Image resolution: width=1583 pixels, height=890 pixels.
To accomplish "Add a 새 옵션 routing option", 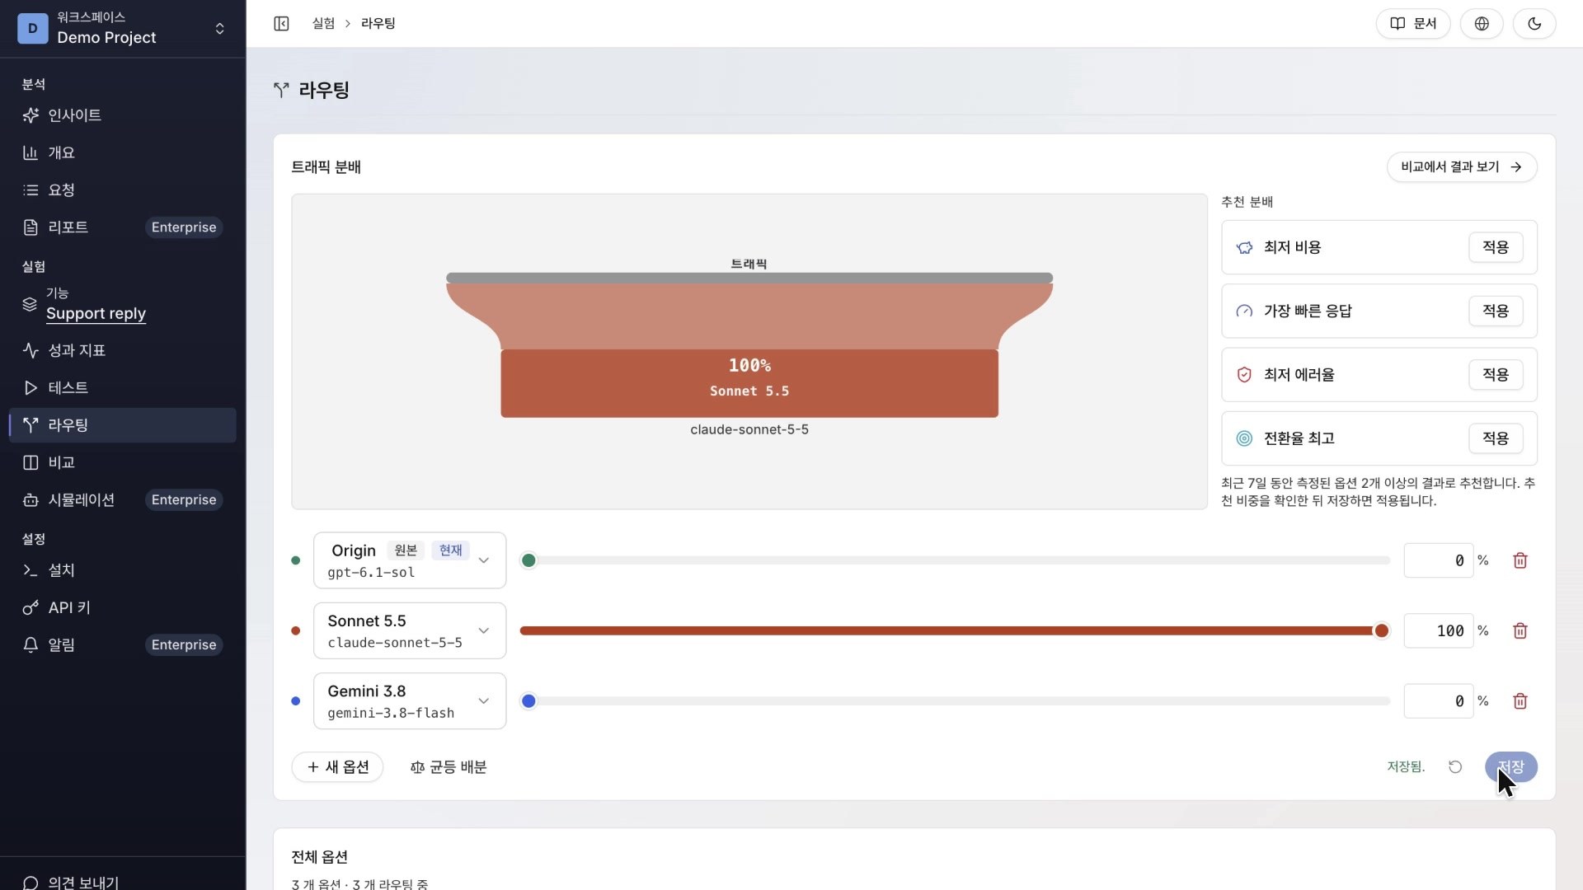I will point(337,766).
